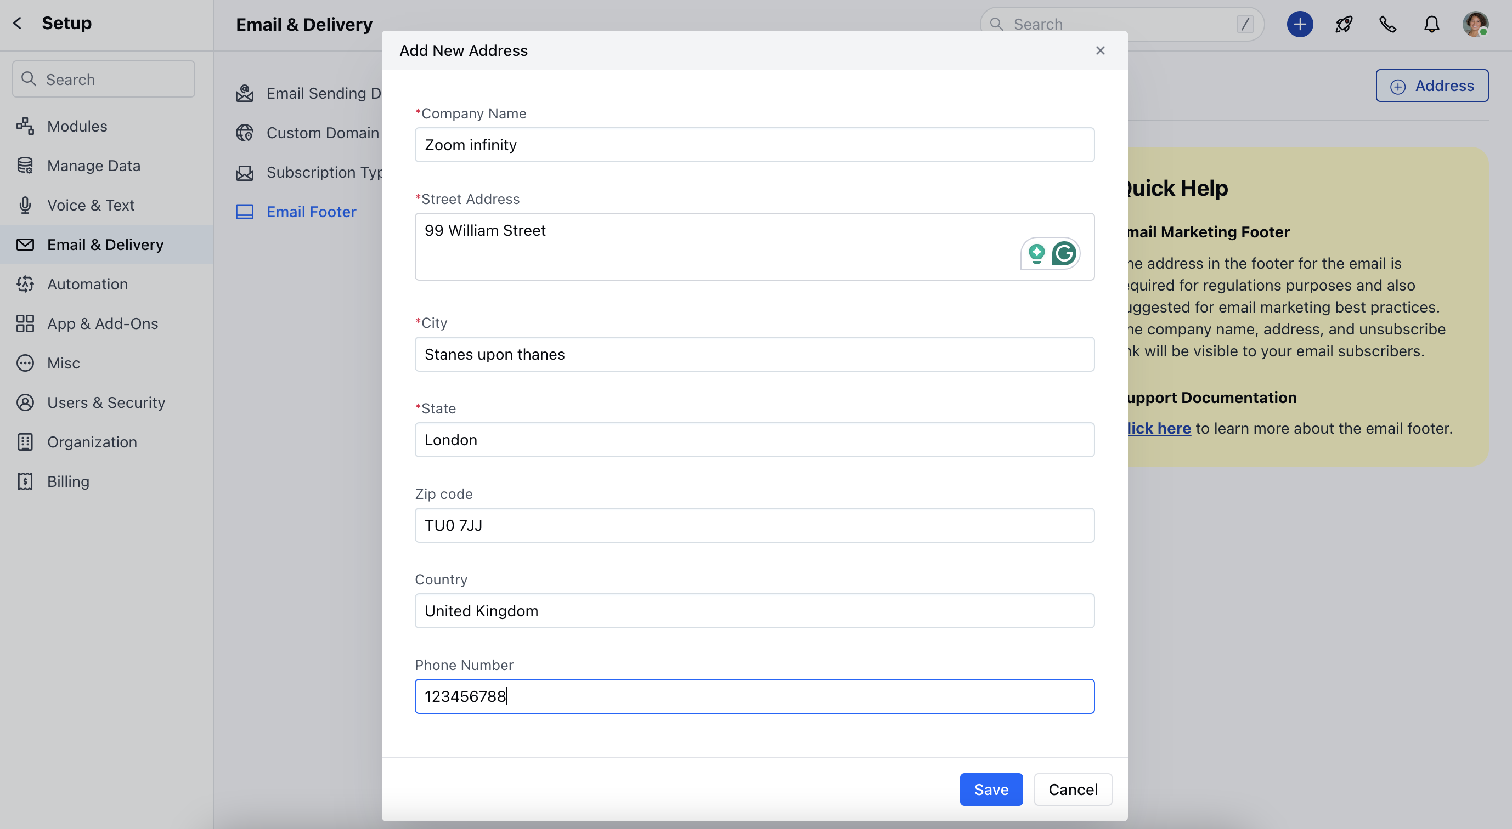Image resolution: width=1512 pixels, height=829 pixels.
Task: Focus the Zip code field
Action: 754,525
